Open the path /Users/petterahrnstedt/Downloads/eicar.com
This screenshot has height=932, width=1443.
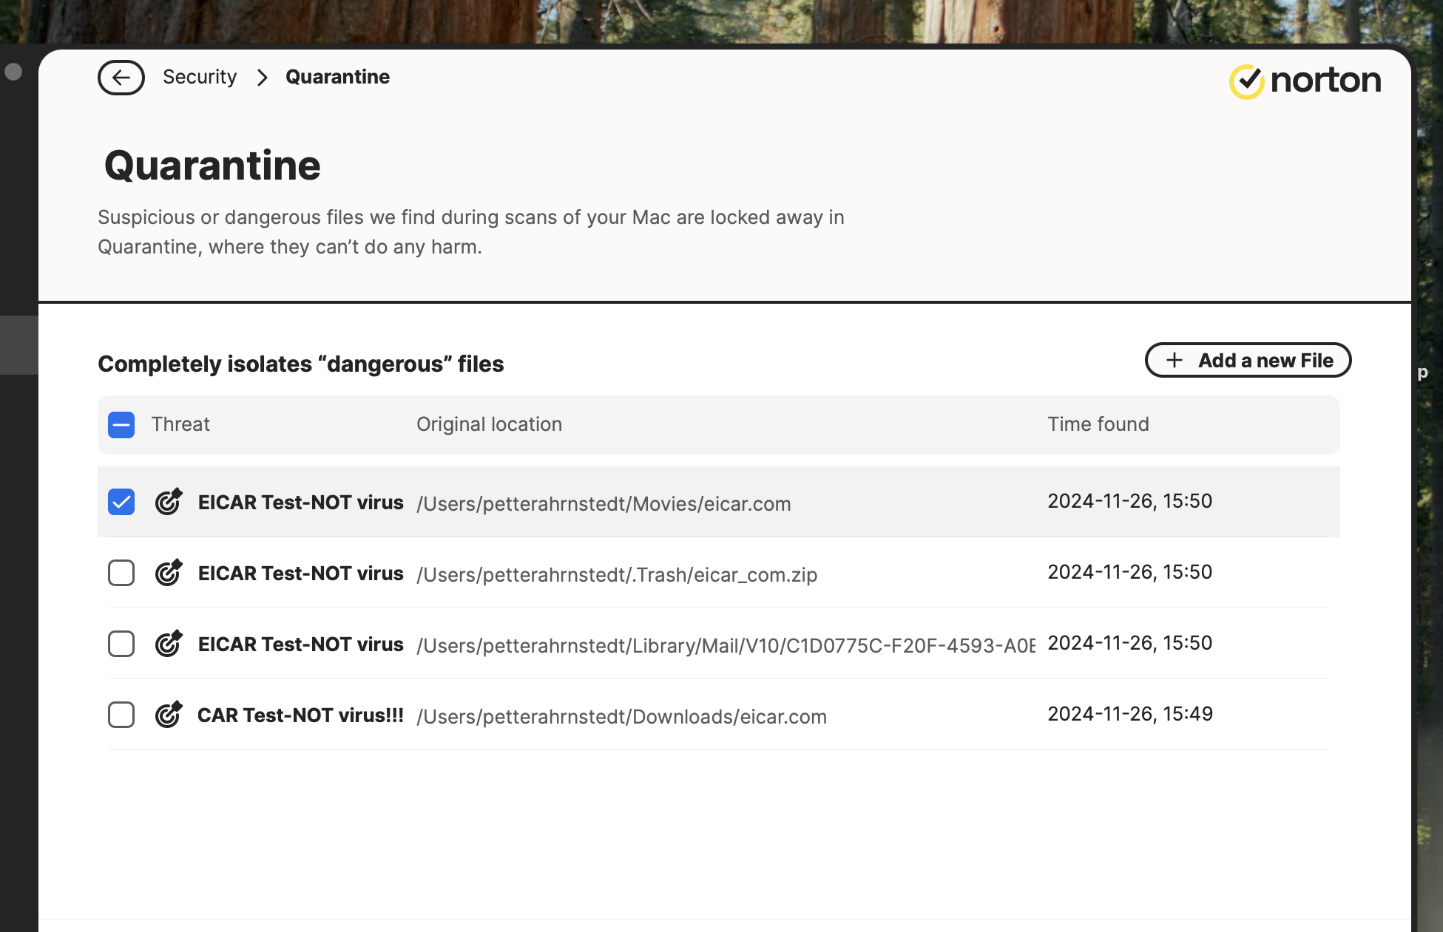coord(621,716)
